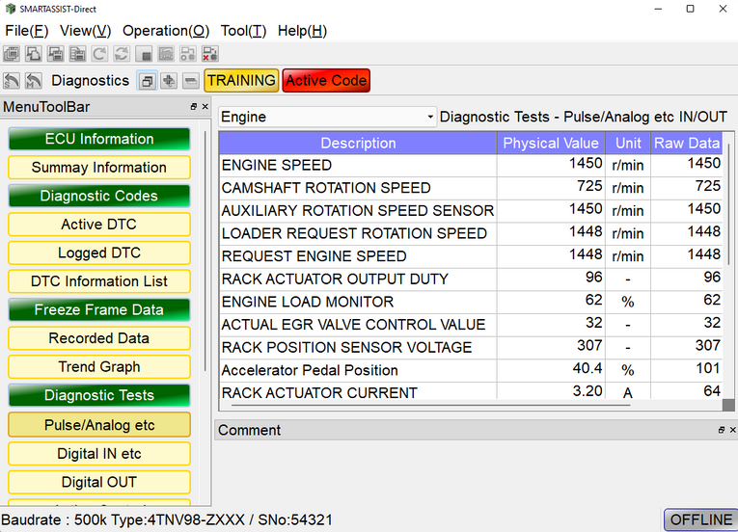Select the ENGINE LOAD MONITOR row

(357, 302)
